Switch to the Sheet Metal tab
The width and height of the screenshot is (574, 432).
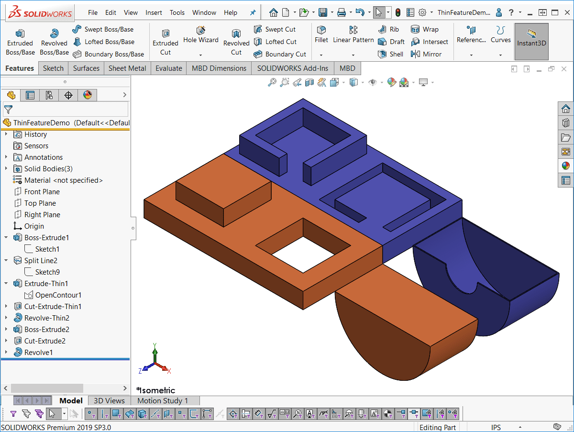127,68
